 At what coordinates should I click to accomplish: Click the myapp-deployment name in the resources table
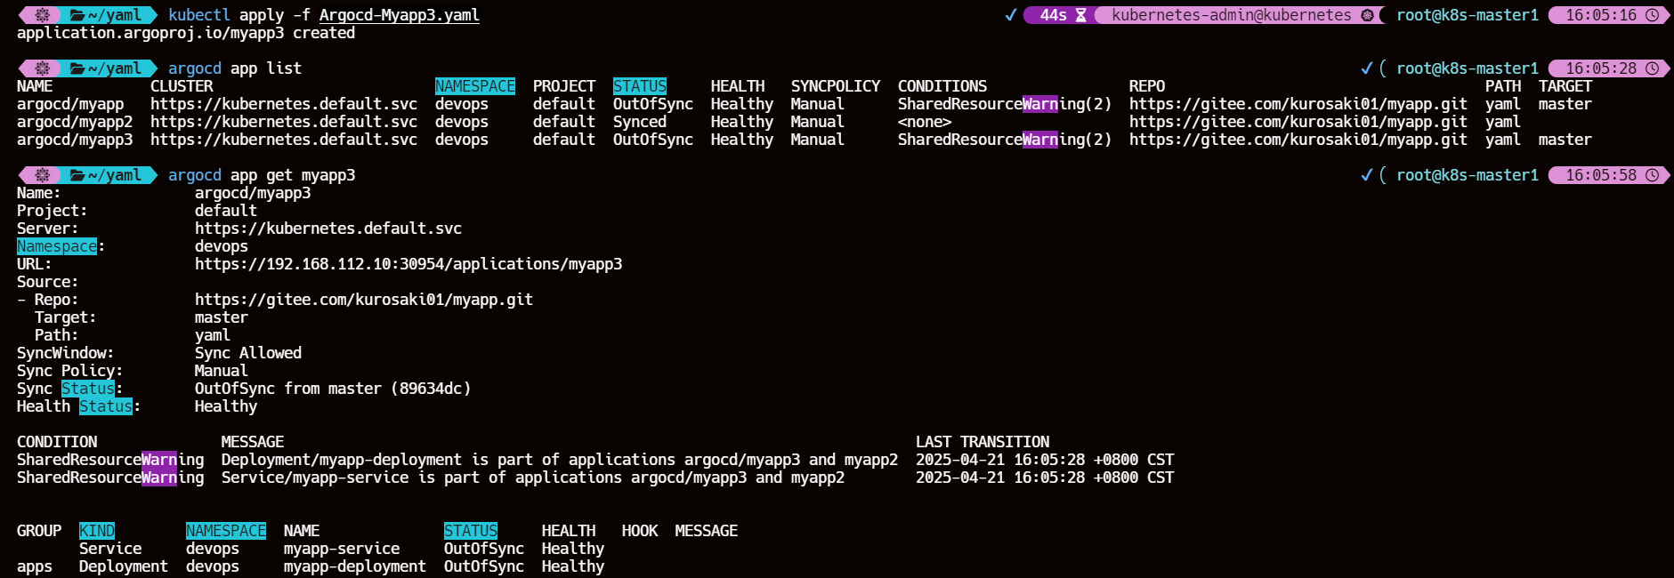click(354, 566)
